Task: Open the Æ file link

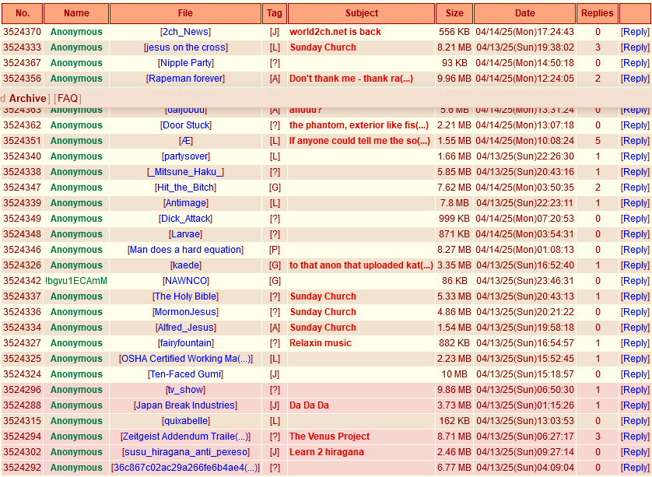Action: (x=186, y=141)
